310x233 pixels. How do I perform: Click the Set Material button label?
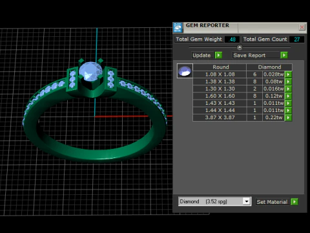pyautogui.click(x=272, y=202)
